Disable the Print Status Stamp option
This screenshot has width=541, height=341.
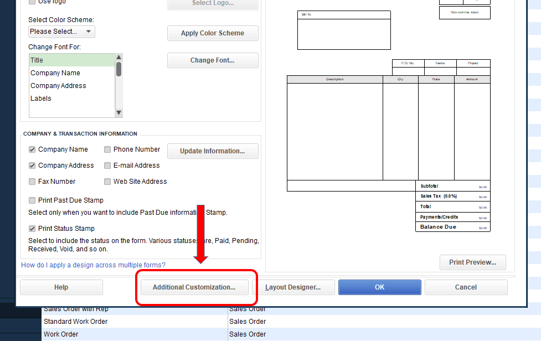(32, 228)
